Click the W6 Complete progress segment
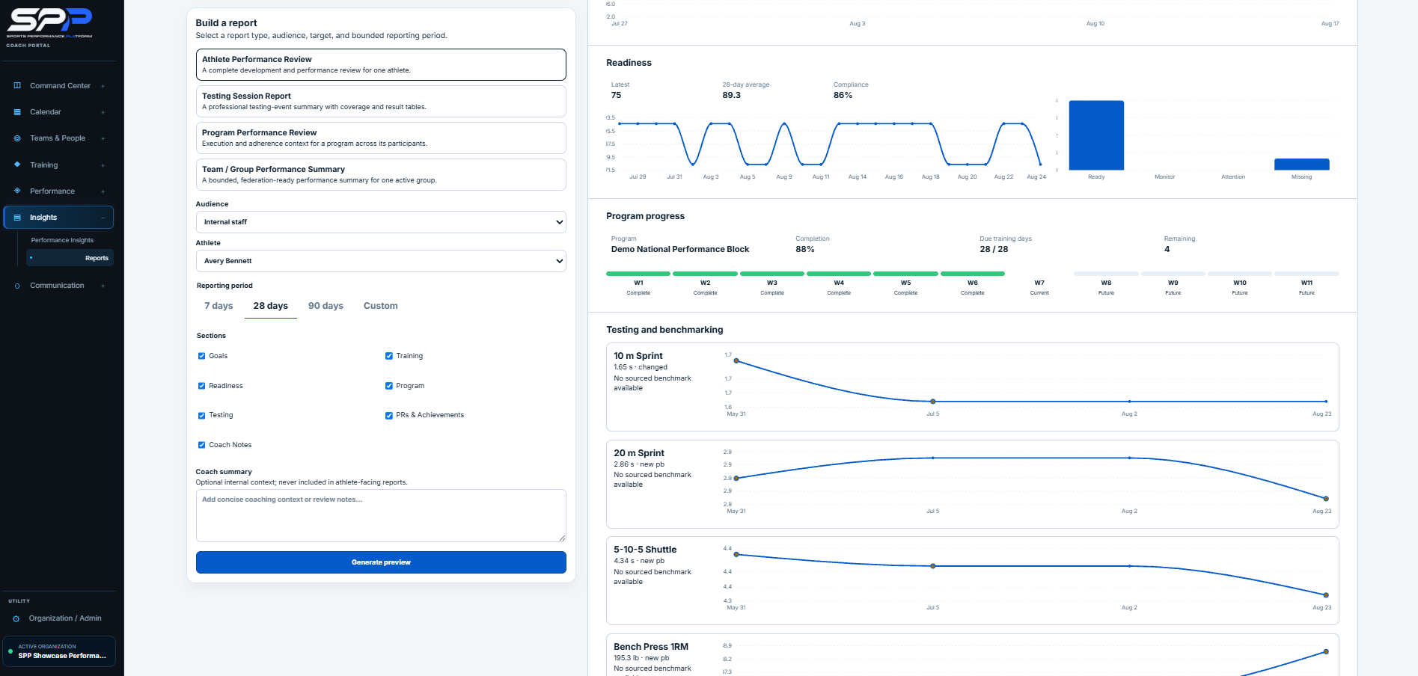 click(x=972, y=274)
